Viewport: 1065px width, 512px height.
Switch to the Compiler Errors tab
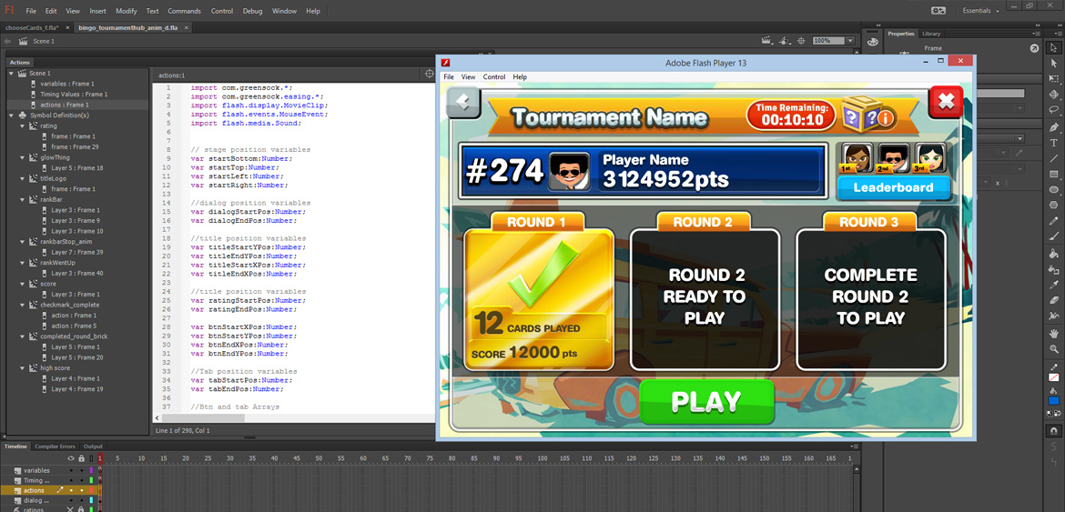tap(55, 447)
